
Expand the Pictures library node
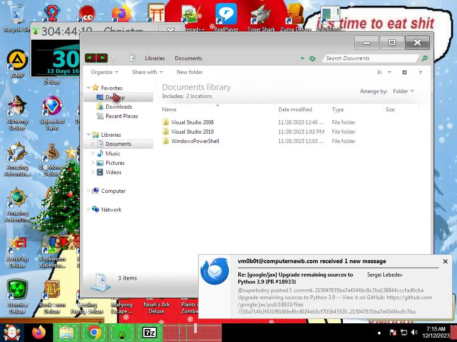[x=93, y=163]
